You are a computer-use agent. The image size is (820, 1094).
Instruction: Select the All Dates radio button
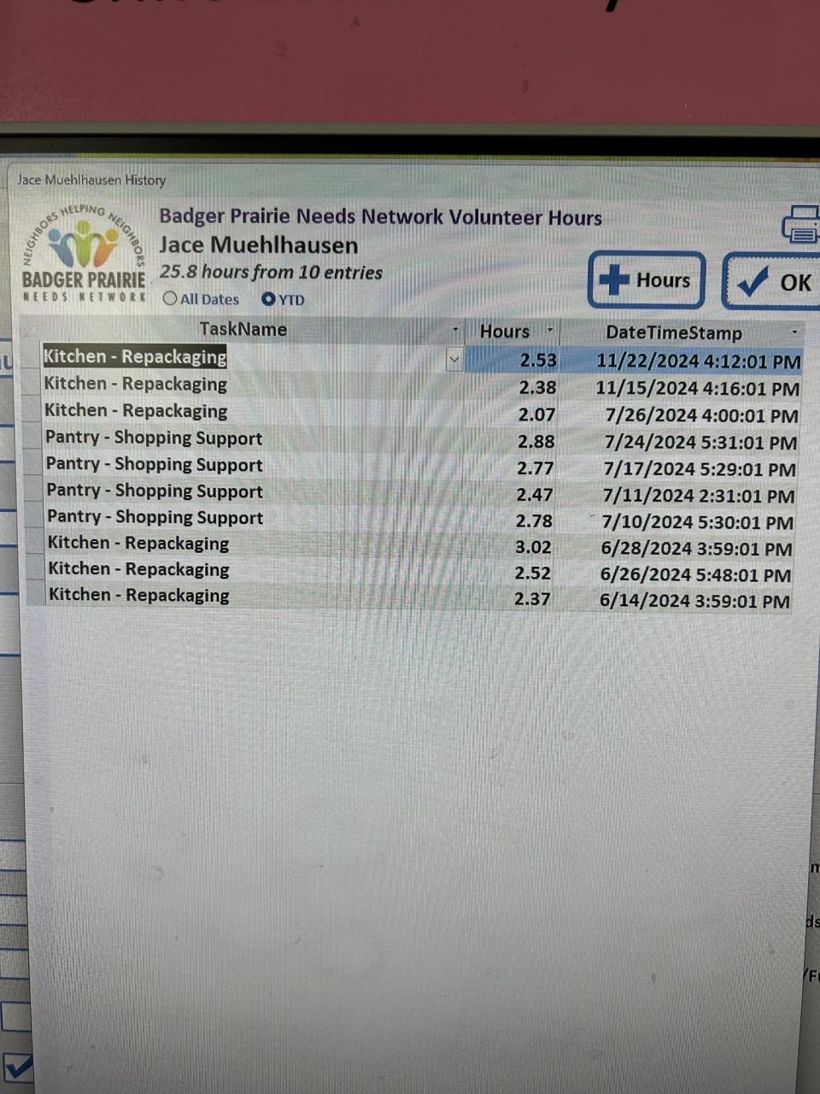(170, 298)
